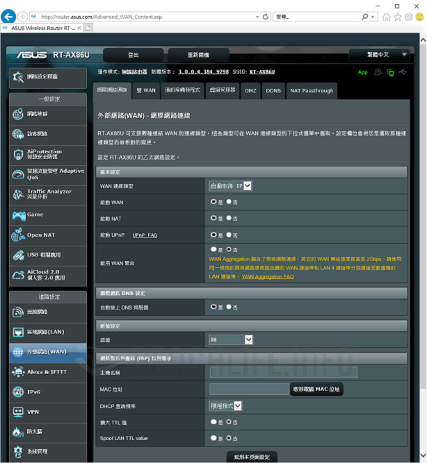Viewport: 427px width, 463px height.
Task: Open the Open NAT icon
Action: coord(18,235)
